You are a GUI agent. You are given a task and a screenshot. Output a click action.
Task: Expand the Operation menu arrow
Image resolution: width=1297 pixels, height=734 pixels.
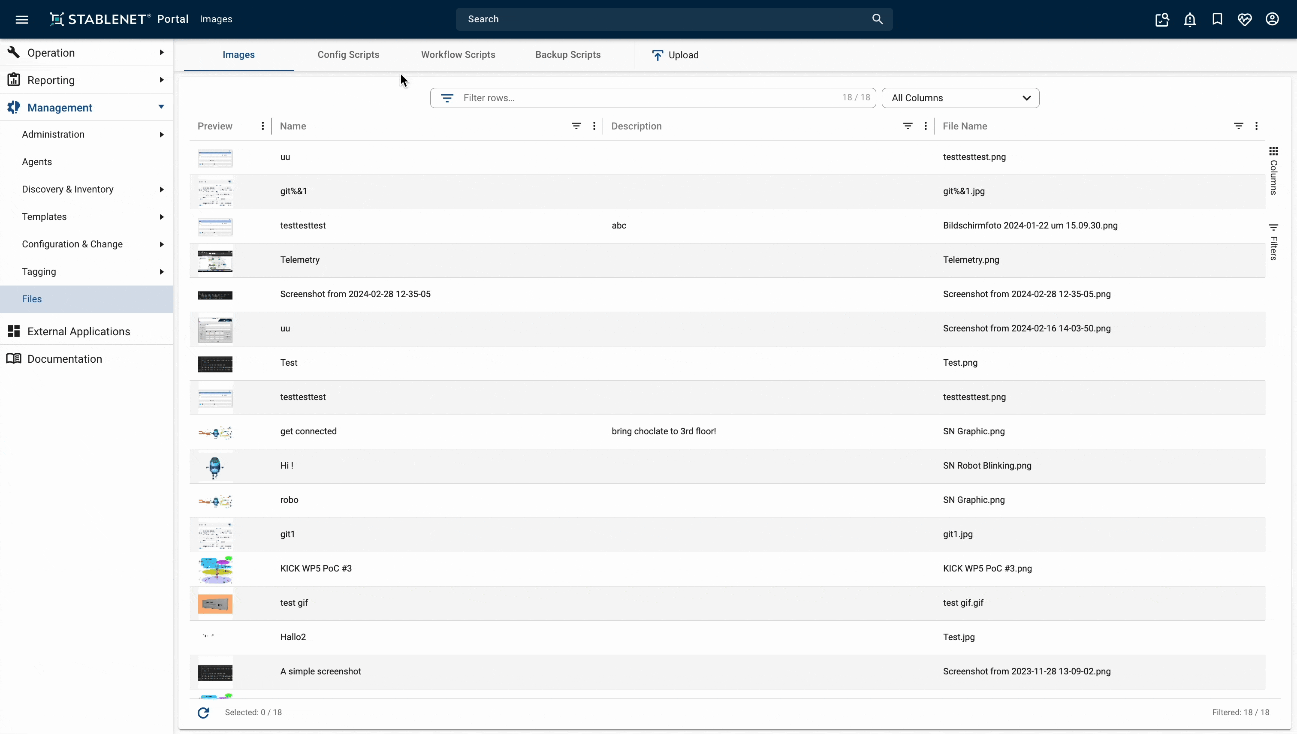point(161,52)
